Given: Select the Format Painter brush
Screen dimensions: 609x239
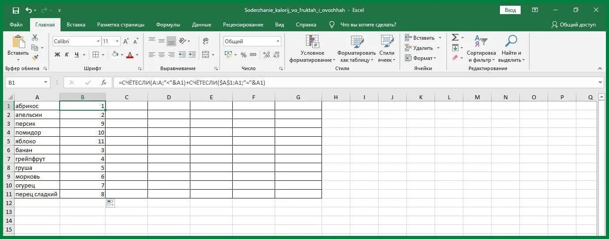Looking at the screenshot, I should pyautogui.click(x=35, y=57).
